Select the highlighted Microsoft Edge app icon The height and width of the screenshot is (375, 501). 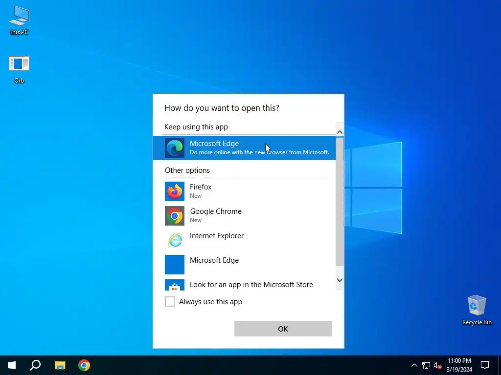click(175, 148)
